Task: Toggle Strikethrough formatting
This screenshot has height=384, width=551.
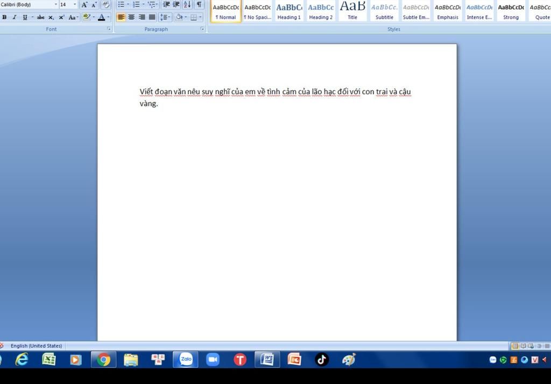Action: (41, 17)
